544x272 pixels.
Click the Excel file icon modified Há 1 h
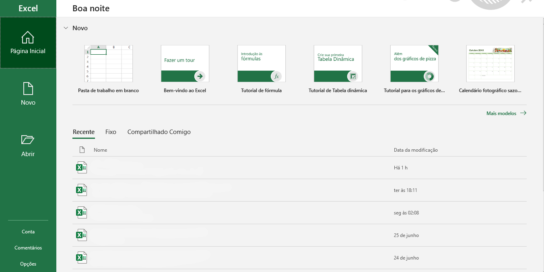click(82, 167)
